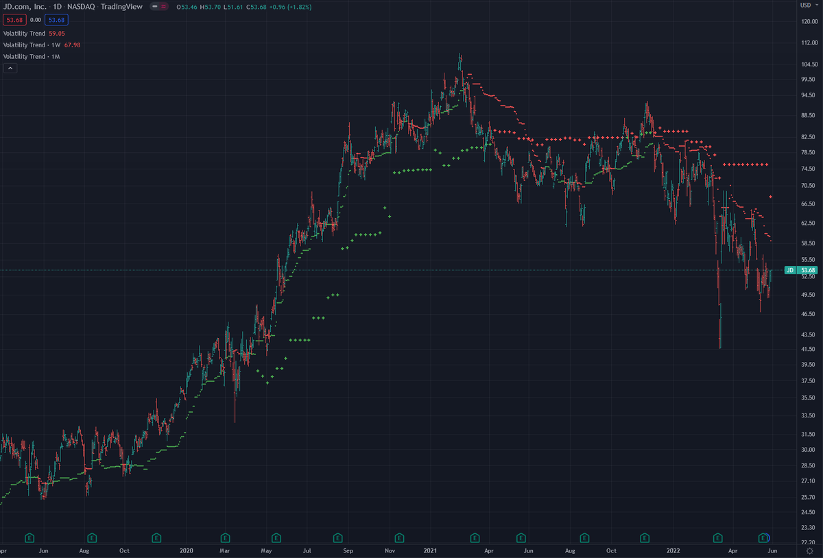
Task: Select the Volatility Trend 1W legend entry
Action: click(42, 45)
